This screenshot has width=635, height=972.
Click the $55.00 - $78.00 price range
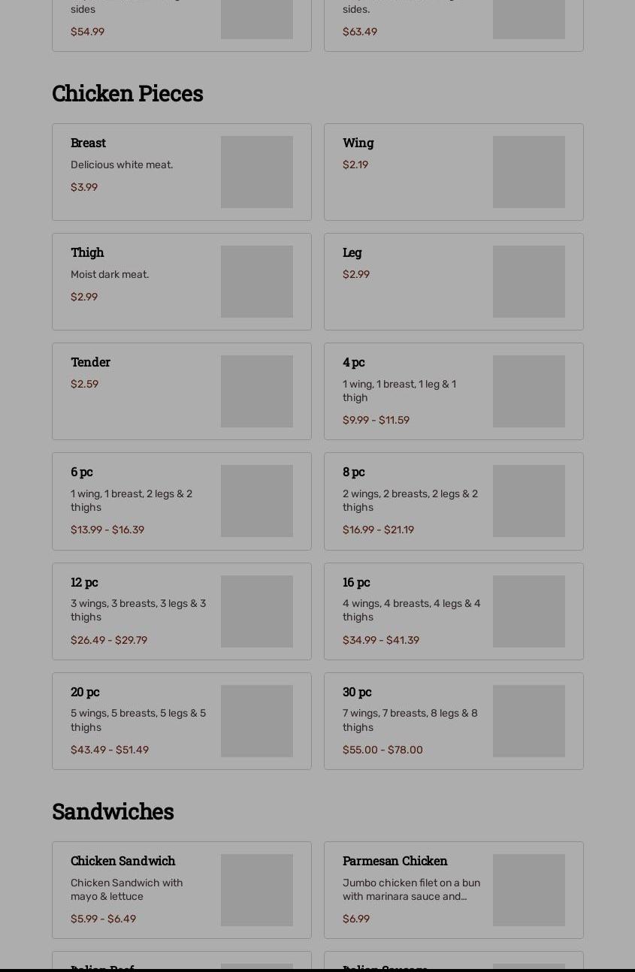point(383,750)
